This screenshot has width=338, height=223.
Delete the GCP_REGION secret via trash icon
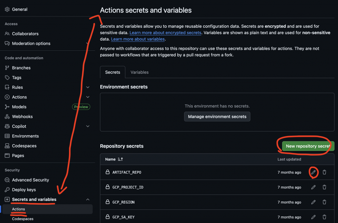pyautogui.click(x=324, y=202)
